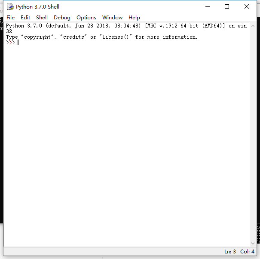Image resolution: width=260 pixels, height=259 pixels.
Task: Click the scrollbar down arrow
Action: coord(253,243)
